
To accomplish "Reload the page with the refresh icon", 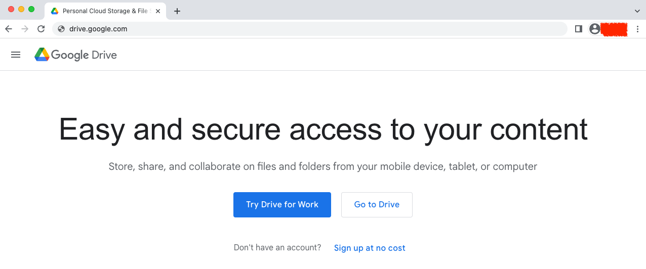I will [x=41, y=29].
